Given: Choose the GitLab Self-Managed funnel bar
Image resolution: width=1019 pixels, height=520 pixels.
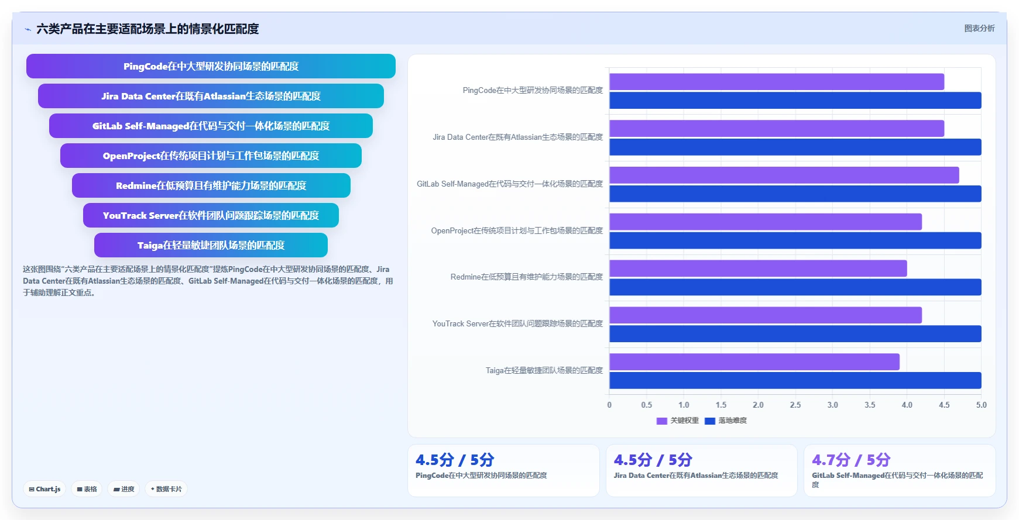Looking at the screenshot, I should point(211,126).
